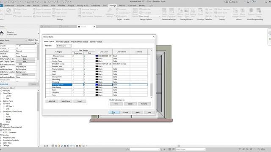Click Transfer Project Standards icon
This screenshot has height=152, width=271.
click(54, 9)
